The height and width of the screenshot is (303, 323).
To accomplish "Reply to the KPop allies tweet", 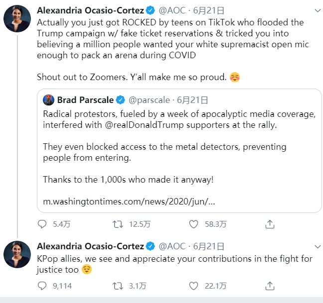I will pos(42,286).
